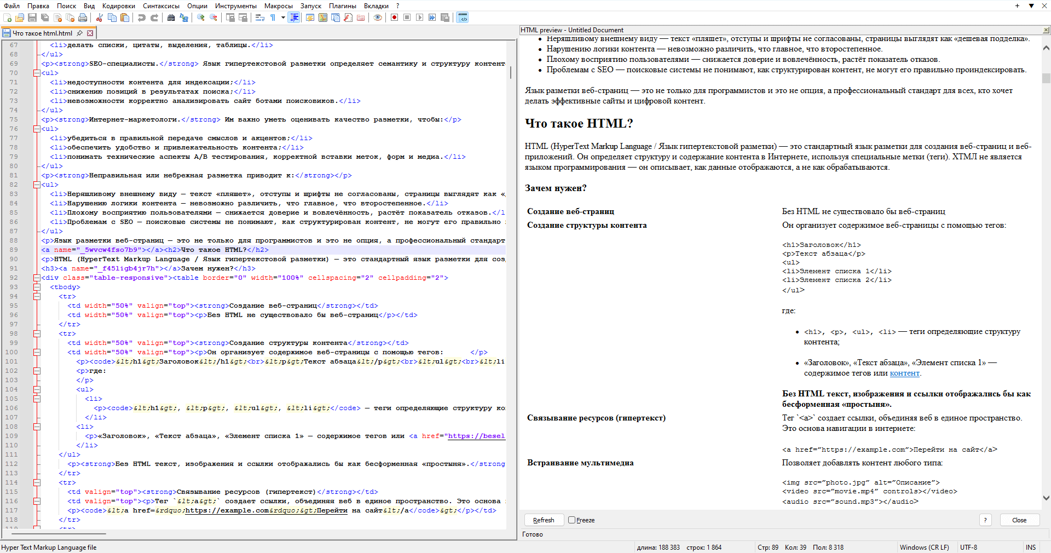Open the Плагины menu
The height and width of the screenshot is (553, 1051).
click(x=343, y=6)
